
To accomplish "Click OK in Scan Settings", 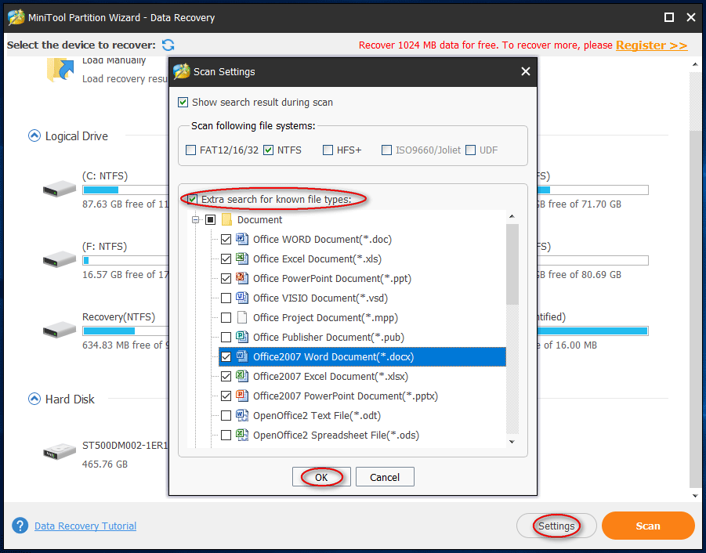I will point(321,477).
